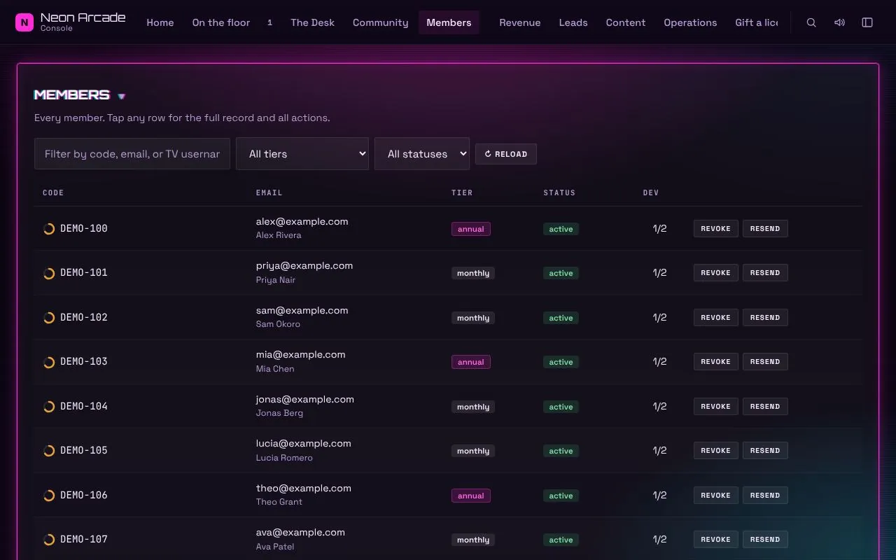The width and height of the screenshot is (896, 560).
Task: Resend the license to lucia@example.com
Action: pyautogui.click(x=765, y=450)
